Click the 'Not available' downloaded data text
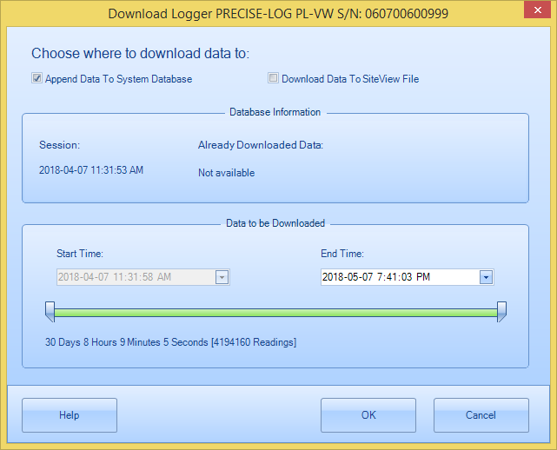Screen dimensions: 557x450 pyautogui.click(x=226, y=173)
